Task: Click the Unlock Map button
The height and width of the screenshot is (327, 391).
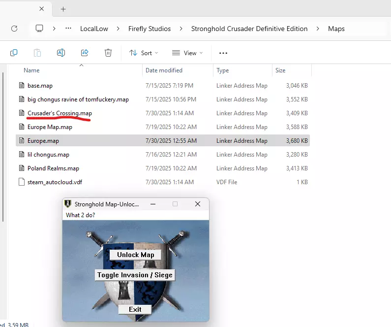Action: point(135,255)
